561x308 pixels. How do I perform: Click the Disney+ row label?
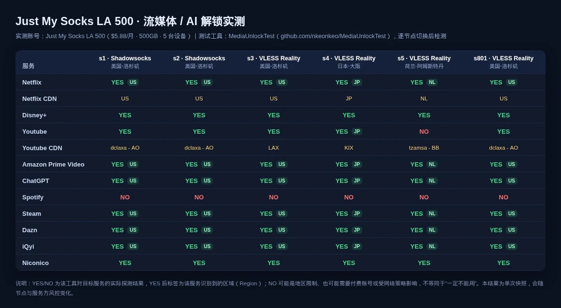click(34, 115)
